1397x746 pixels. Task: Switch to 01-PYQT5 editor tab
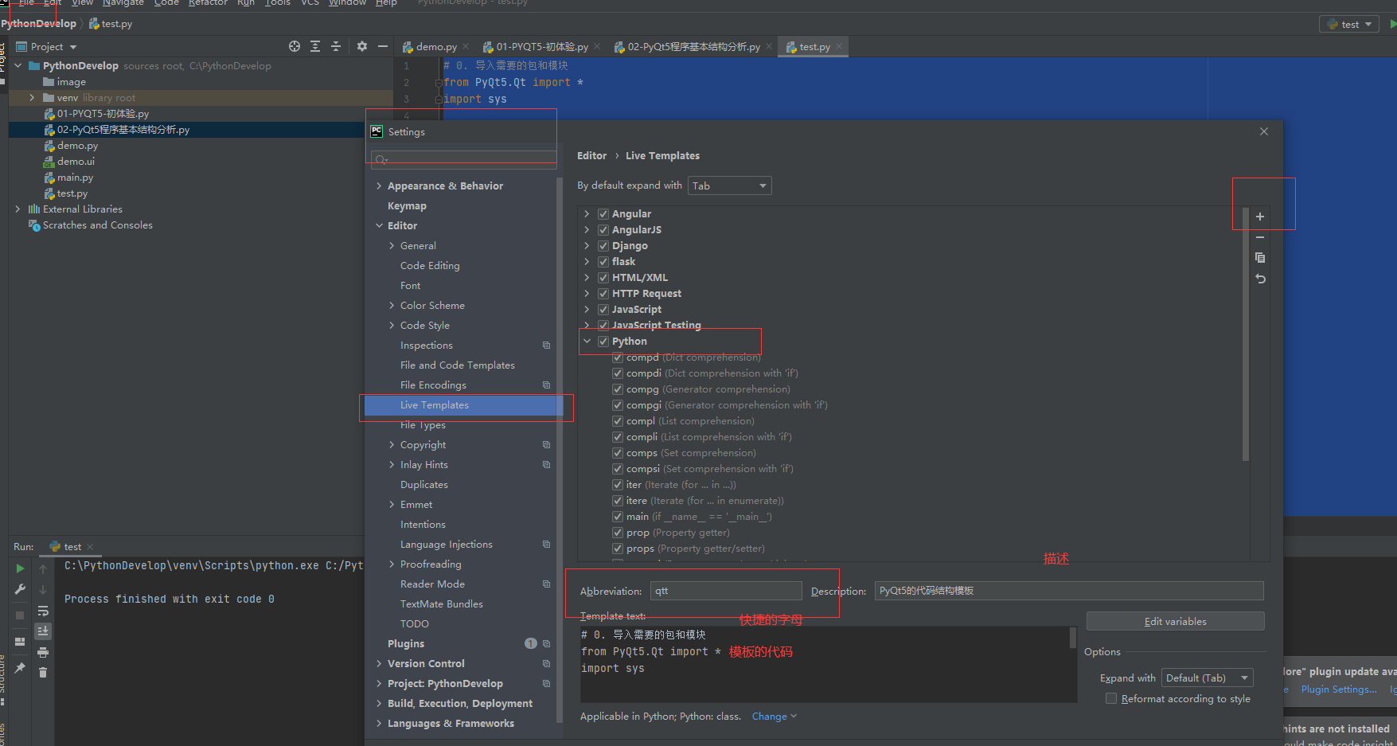pos(542,46)
